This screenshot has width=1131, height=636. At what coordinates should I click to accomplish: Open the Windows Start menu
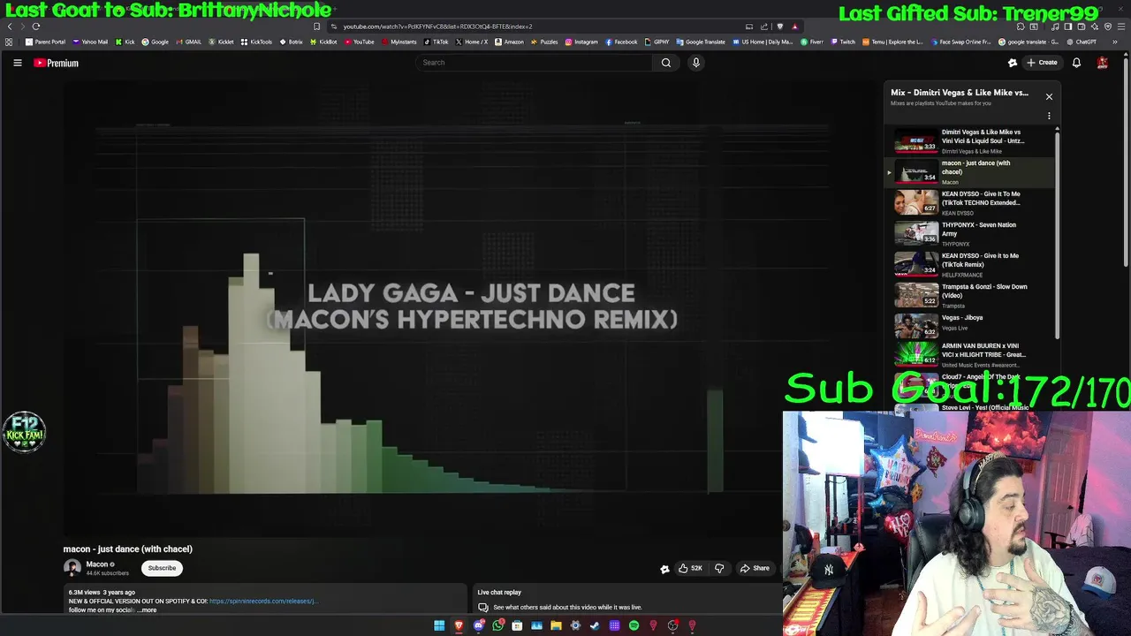point(439,625)
